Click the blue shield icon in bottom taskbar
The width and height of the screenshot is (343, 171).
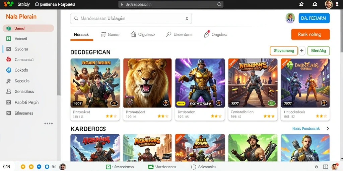pyautogui.click(x=39, y=167)
